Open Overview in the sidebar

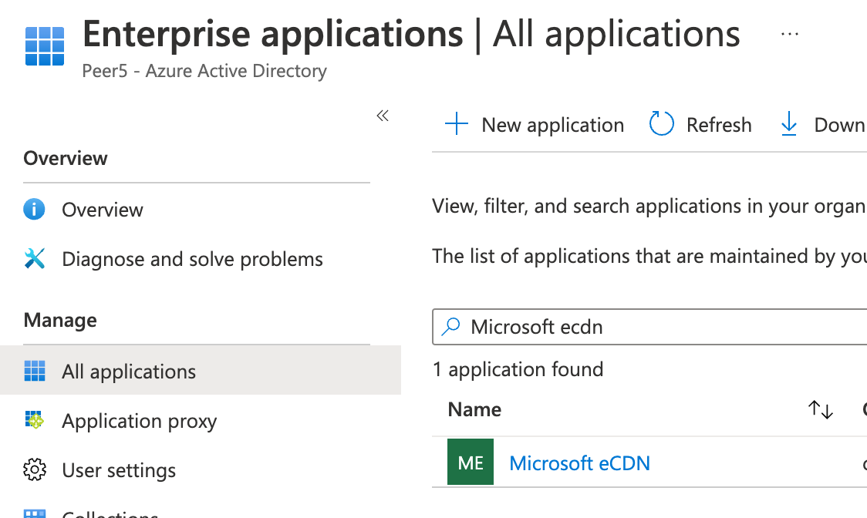click(x=103, y=210)
